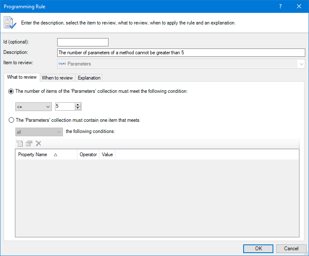Switch to the What to review tab

pyautogui.click(x=22, y=77)
